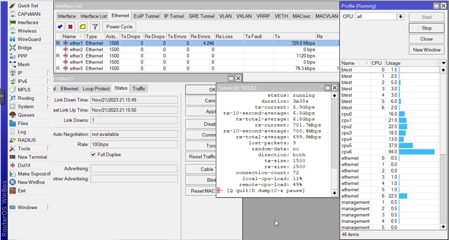Image resolution: width=449 pixels, height=240 pixels.
Task: Launch New Terminal from sidebar
Action: [32, 157]
